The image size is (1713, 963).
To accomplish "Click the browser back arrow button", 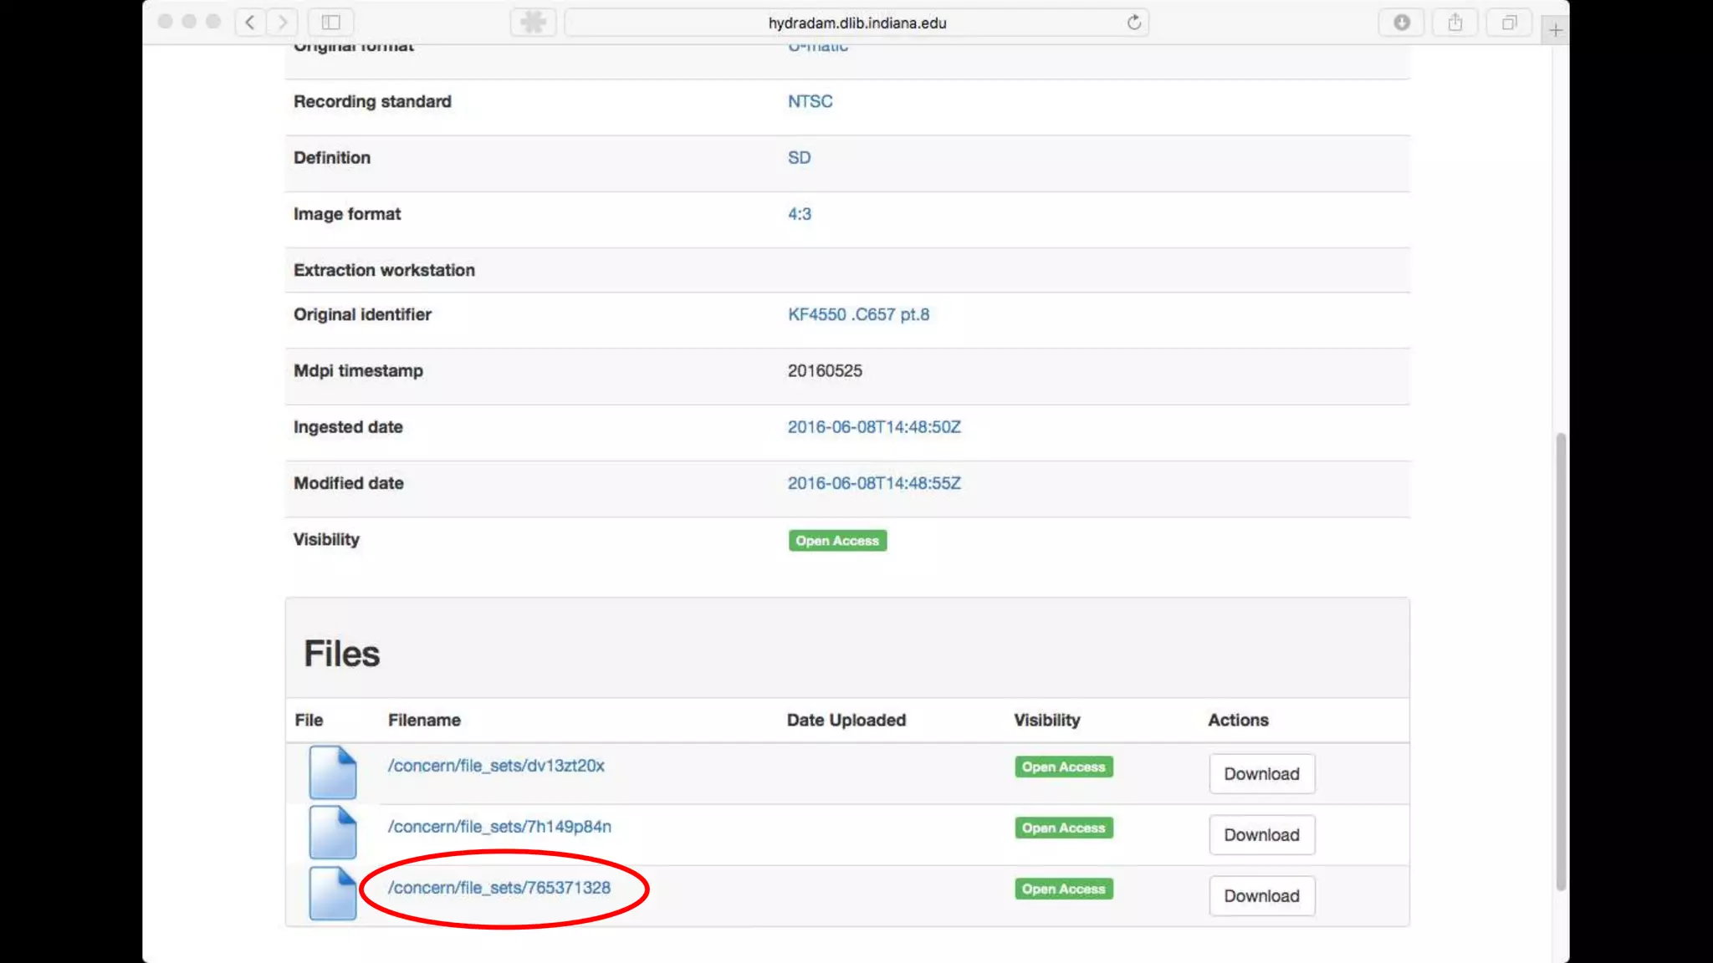I will pos(250,23).
